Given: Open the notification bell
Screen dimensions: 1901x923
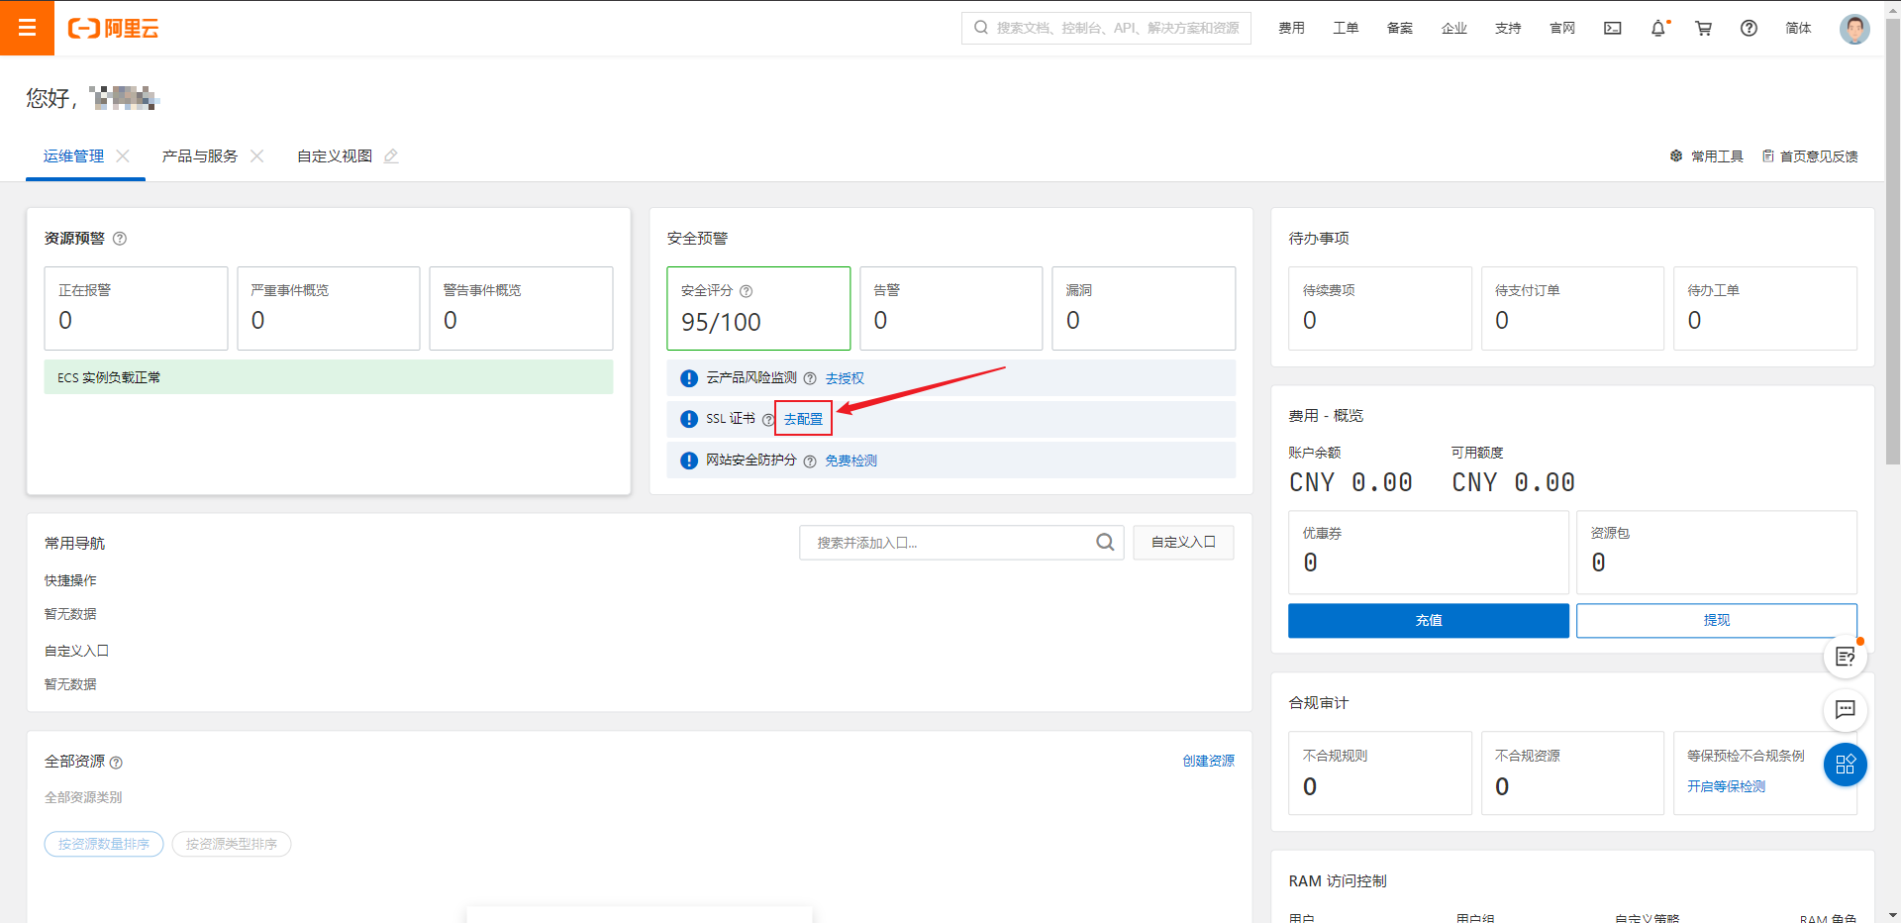Looking at the screenshot, I should click(1658, 28).
